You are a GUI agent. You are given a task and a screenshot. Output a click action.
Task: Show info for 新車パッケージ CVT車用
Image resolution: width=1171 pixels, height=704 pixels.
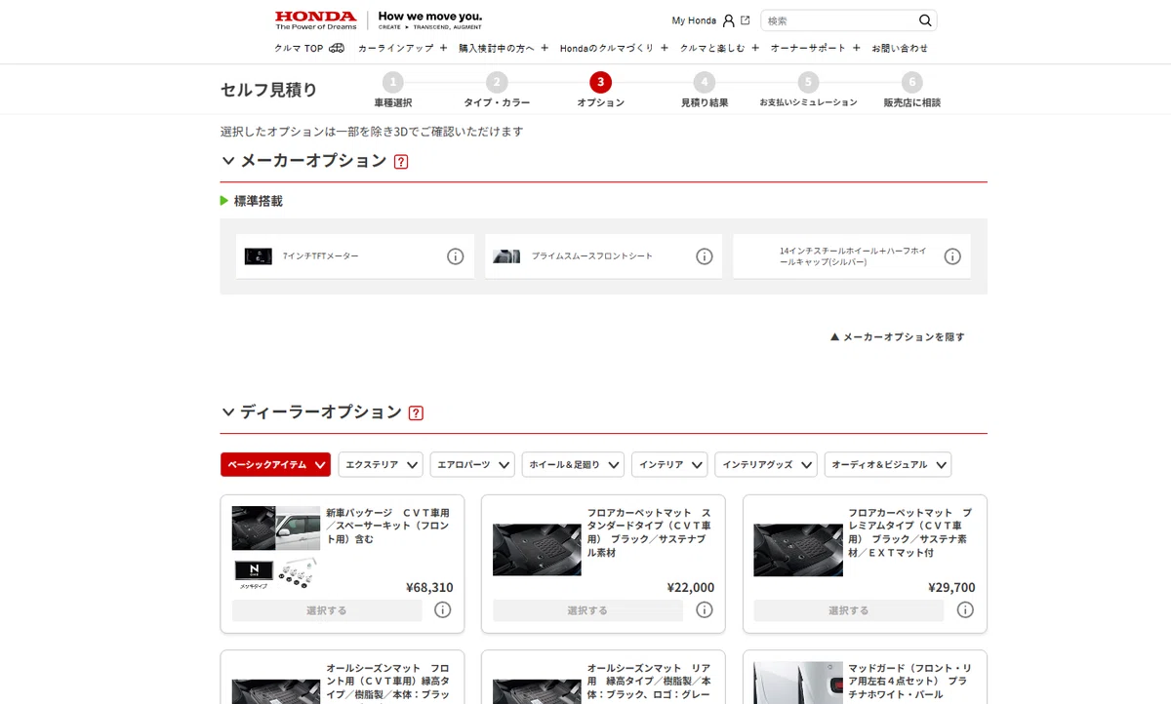click(443, 610)
